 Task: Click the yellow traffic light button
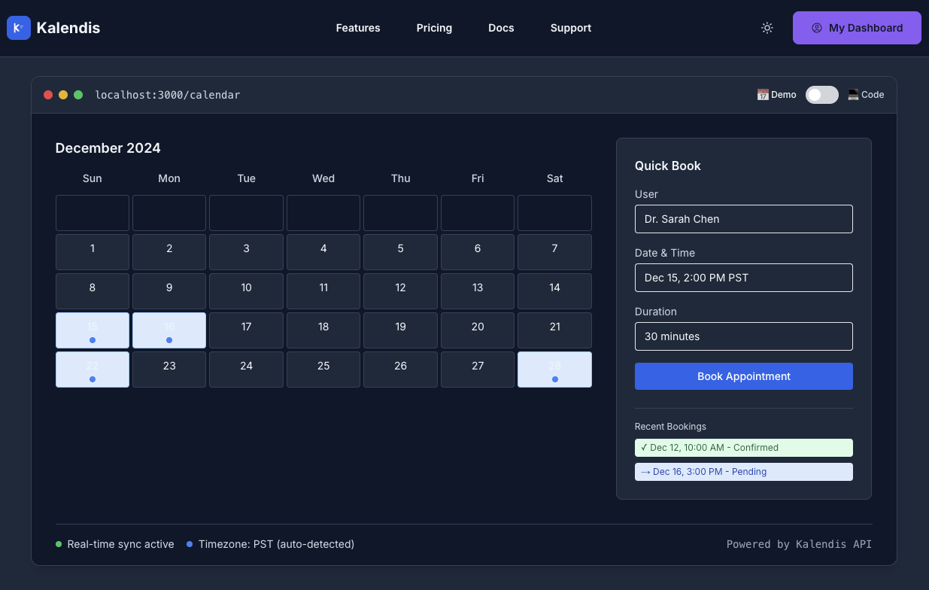(x=63, y=95)
